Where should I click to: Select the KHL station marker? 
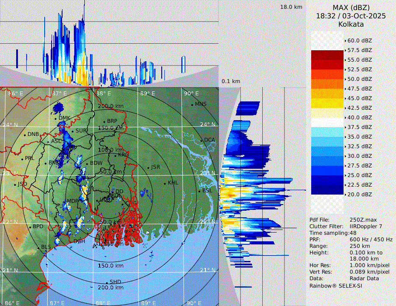(165, 183)
